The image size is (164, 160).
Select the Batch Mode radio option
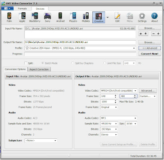[x=43, y=63]
